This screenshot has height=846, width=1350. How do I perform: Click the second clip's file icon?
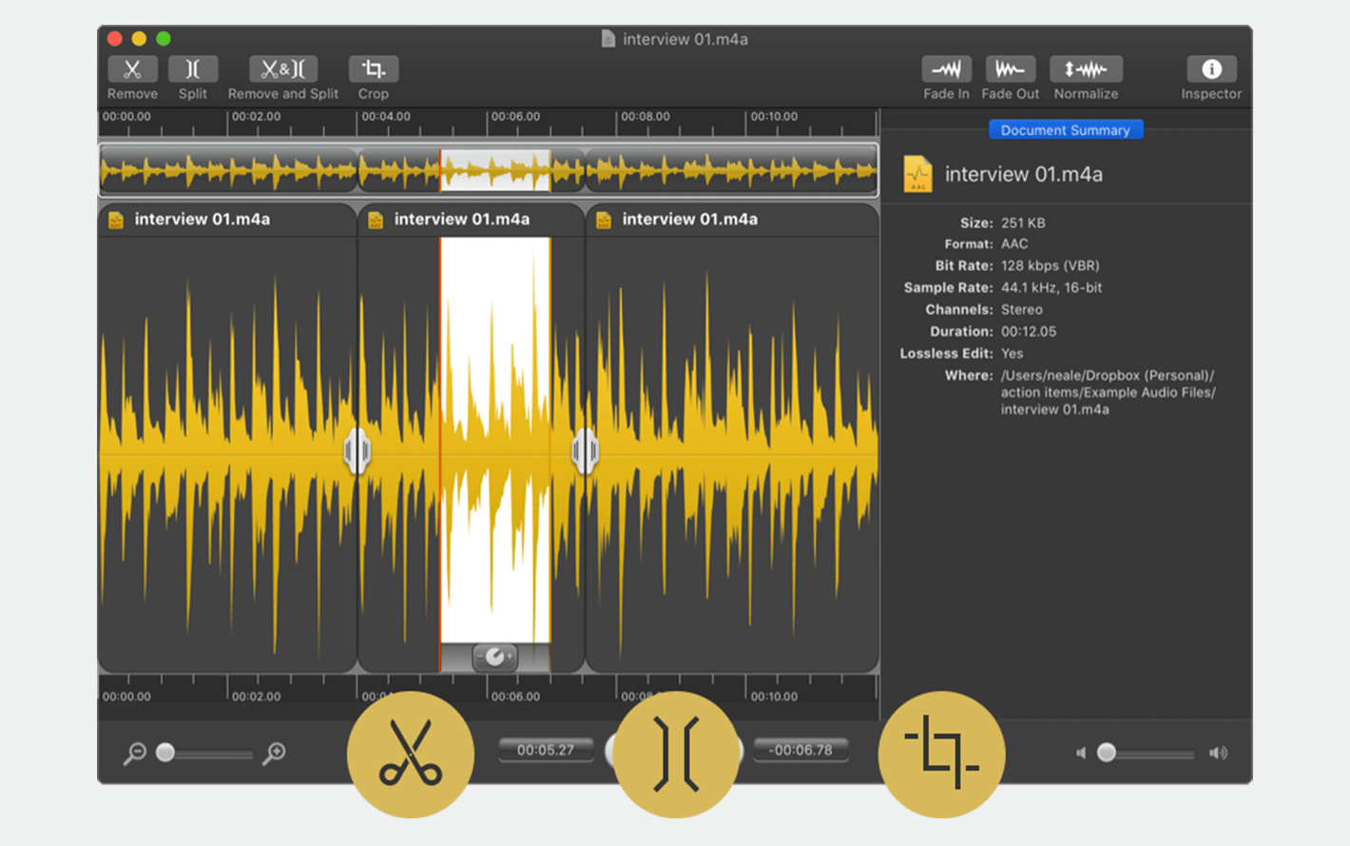[376, 220]
